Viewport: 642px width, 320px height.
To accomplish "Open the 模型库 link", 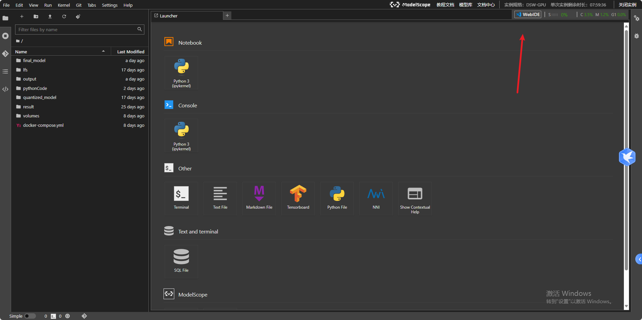I will pos(466,5).
